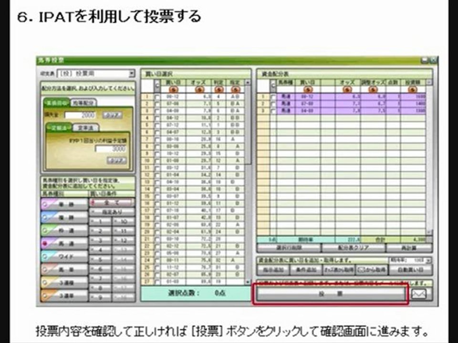Image resolution: width=458 pixels, height=343 pixels.
Task: Close the 馬券投票 window
Action: (x=434, y=61)
